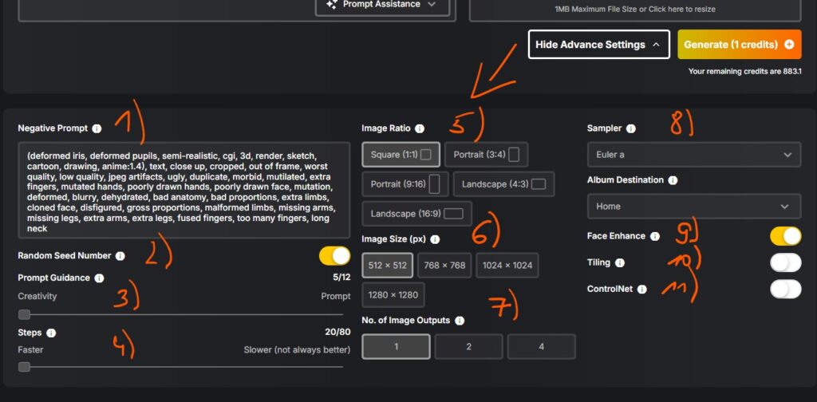This screenshot has width=817, height=402.
Task: Set number of image outputs to 2
Action: point(468,347)
